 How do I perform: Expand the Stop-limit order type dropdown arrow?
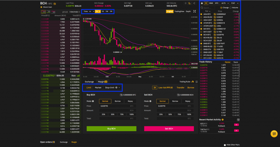(x=119, y=88)
